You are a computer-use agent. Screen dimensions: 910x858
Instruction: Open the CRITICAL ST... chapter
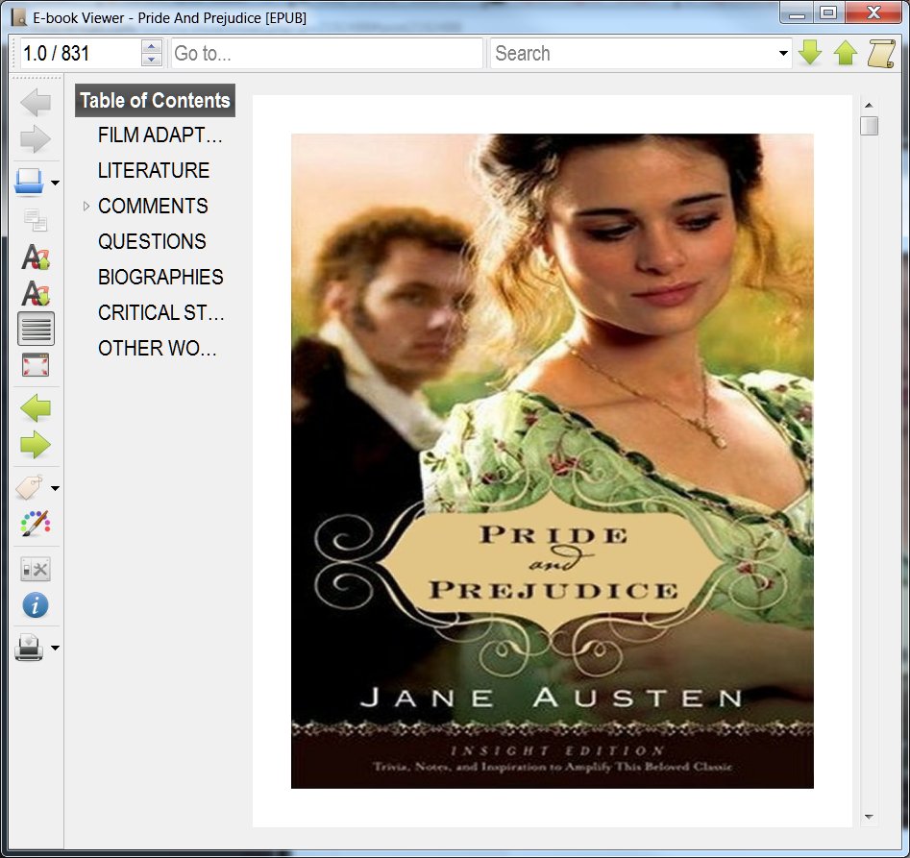(160, 312)
